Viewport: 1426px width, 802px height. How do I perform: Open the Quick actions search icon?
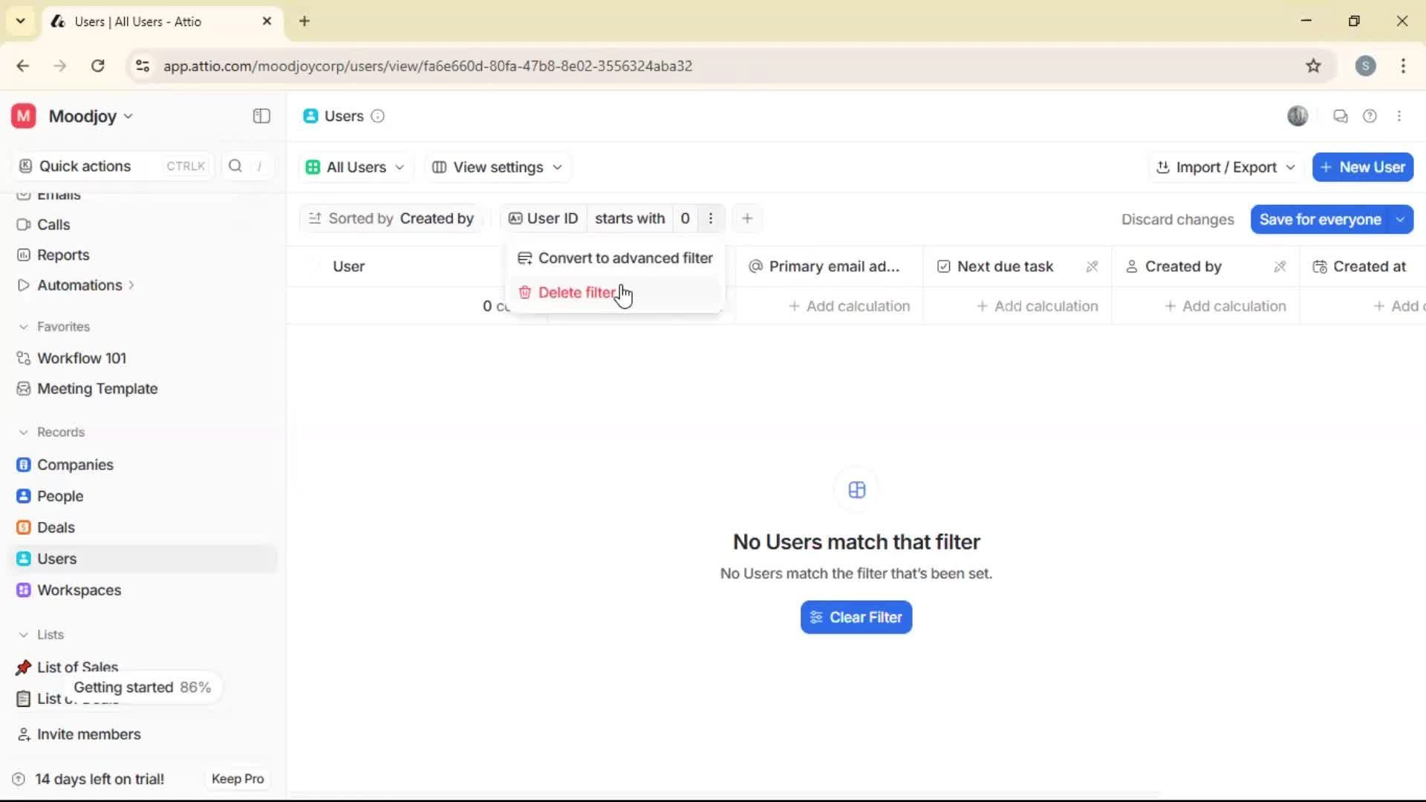click(x=235, y=166)
